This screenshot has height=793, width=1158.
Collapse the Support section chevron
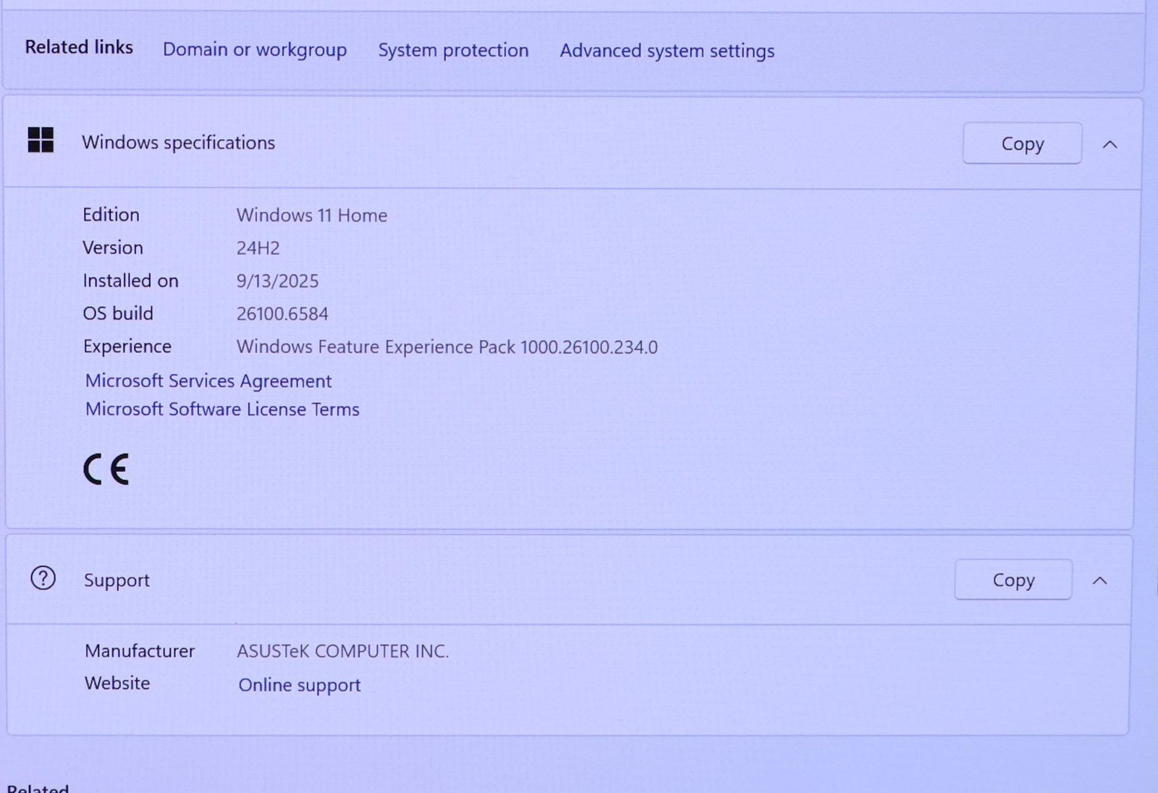1099,580
